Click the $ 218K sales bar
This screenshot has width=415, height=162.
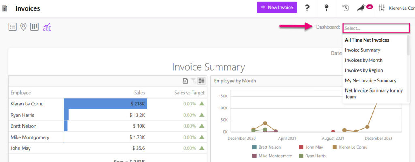pyautogui.click(x=105, y=104)
